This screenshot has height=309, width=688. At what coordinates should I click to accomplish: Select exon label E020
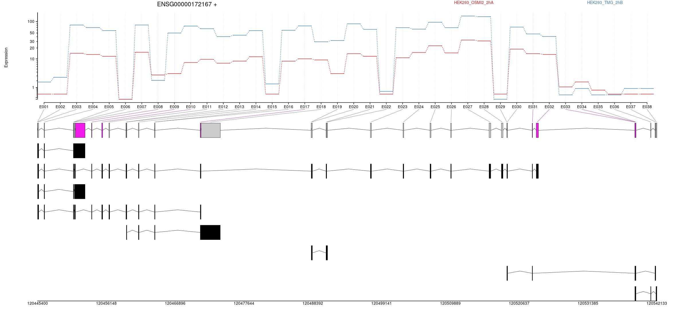353,107
